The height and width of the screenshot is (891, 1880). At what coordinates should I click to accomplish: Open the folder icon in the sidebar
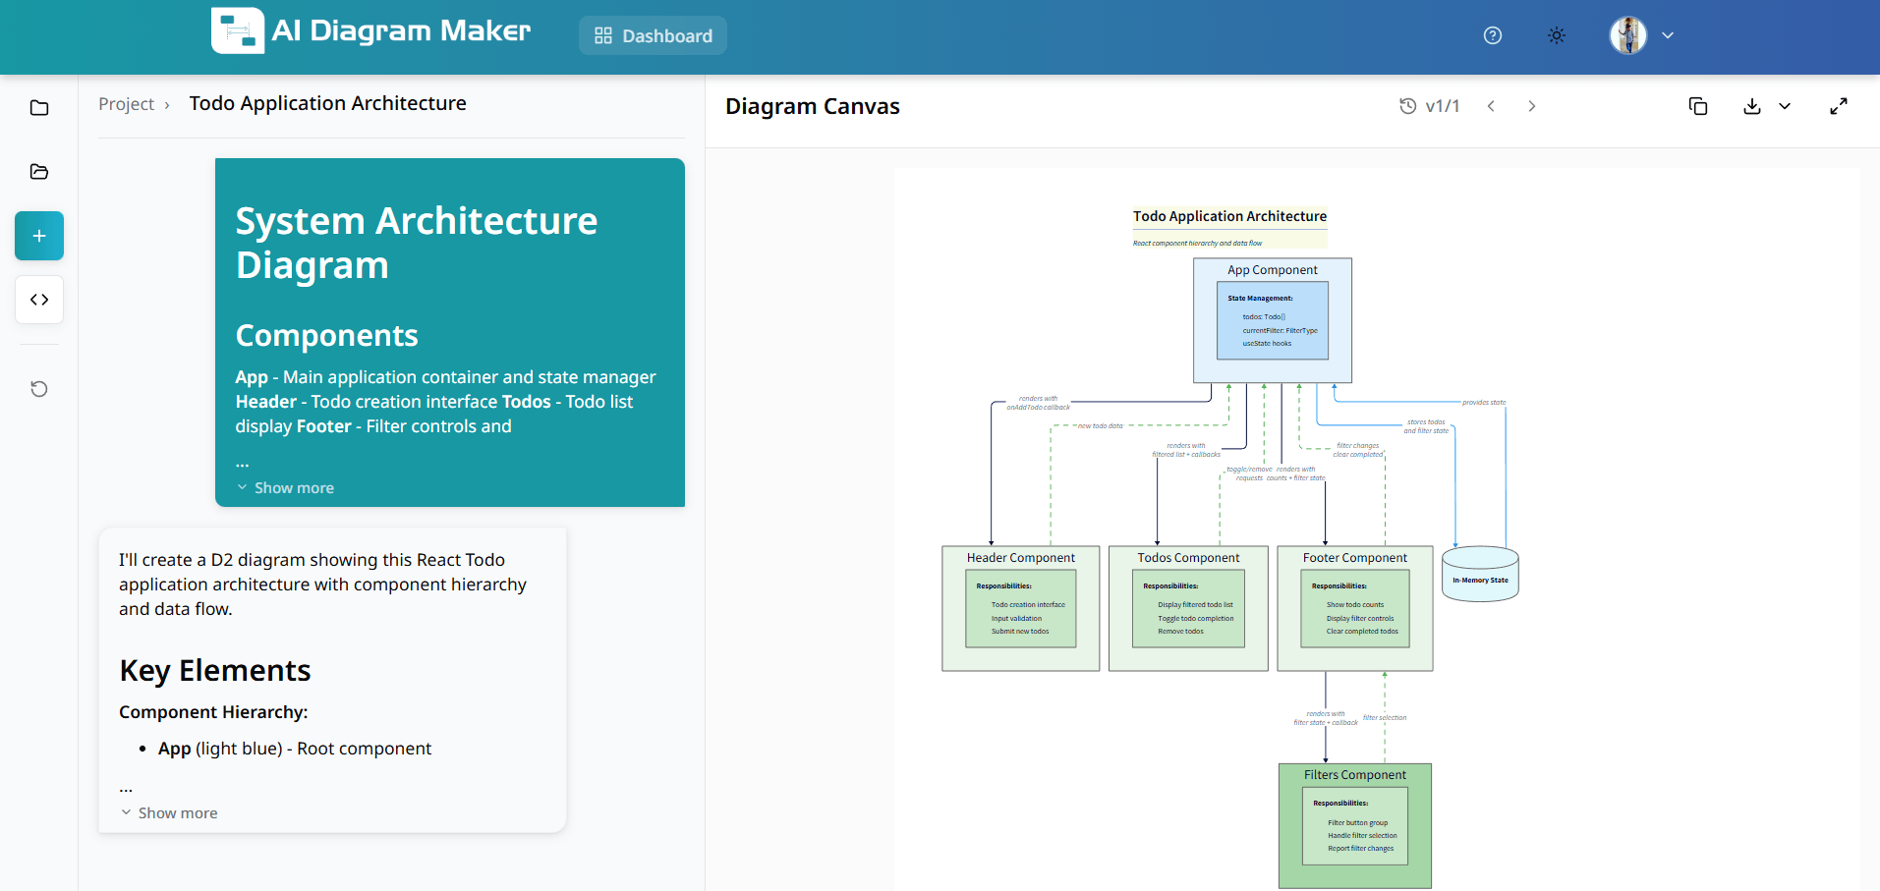pyautogui.click(x=38, y=107)
